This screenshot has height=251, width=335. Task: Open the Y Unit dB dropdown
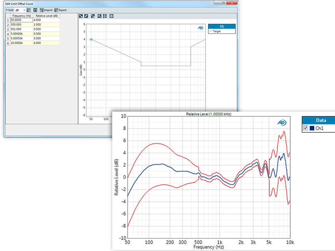click(20, 10)
